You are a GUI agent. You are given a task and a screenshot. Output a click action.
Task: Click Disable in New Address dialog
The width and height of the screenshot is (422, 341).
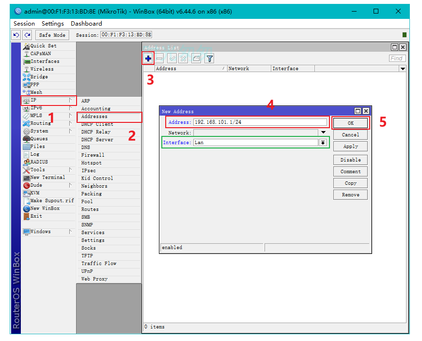(350, 160)
